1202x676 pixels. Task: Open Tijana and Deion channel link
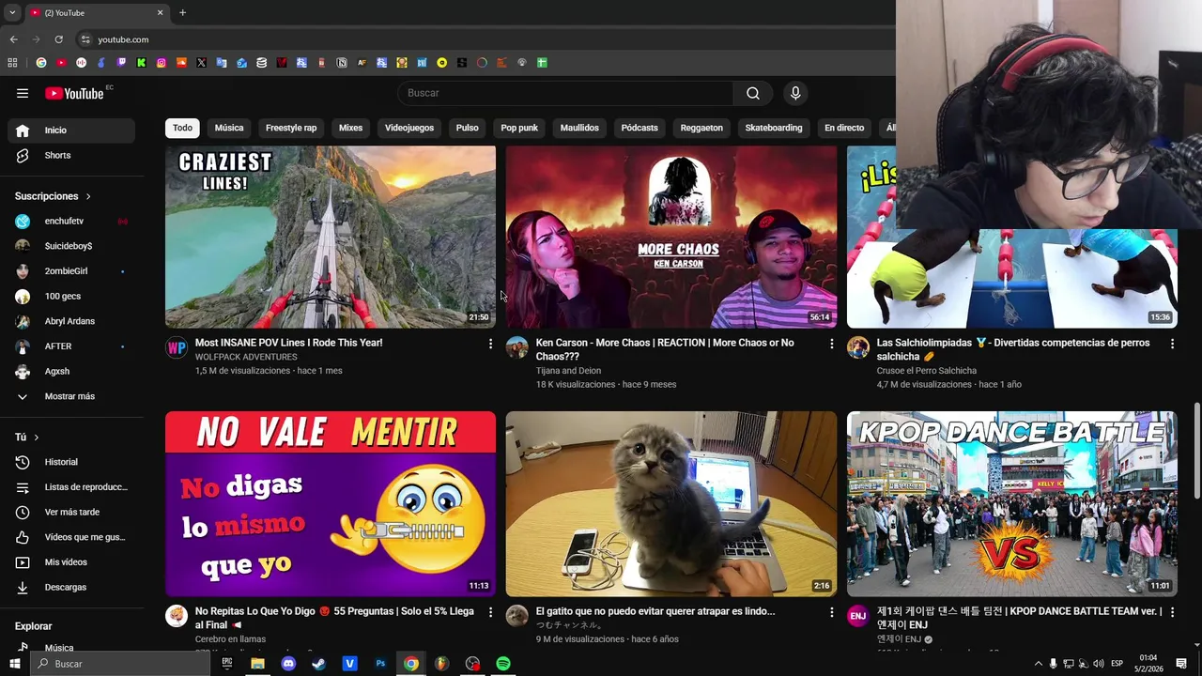568,371
